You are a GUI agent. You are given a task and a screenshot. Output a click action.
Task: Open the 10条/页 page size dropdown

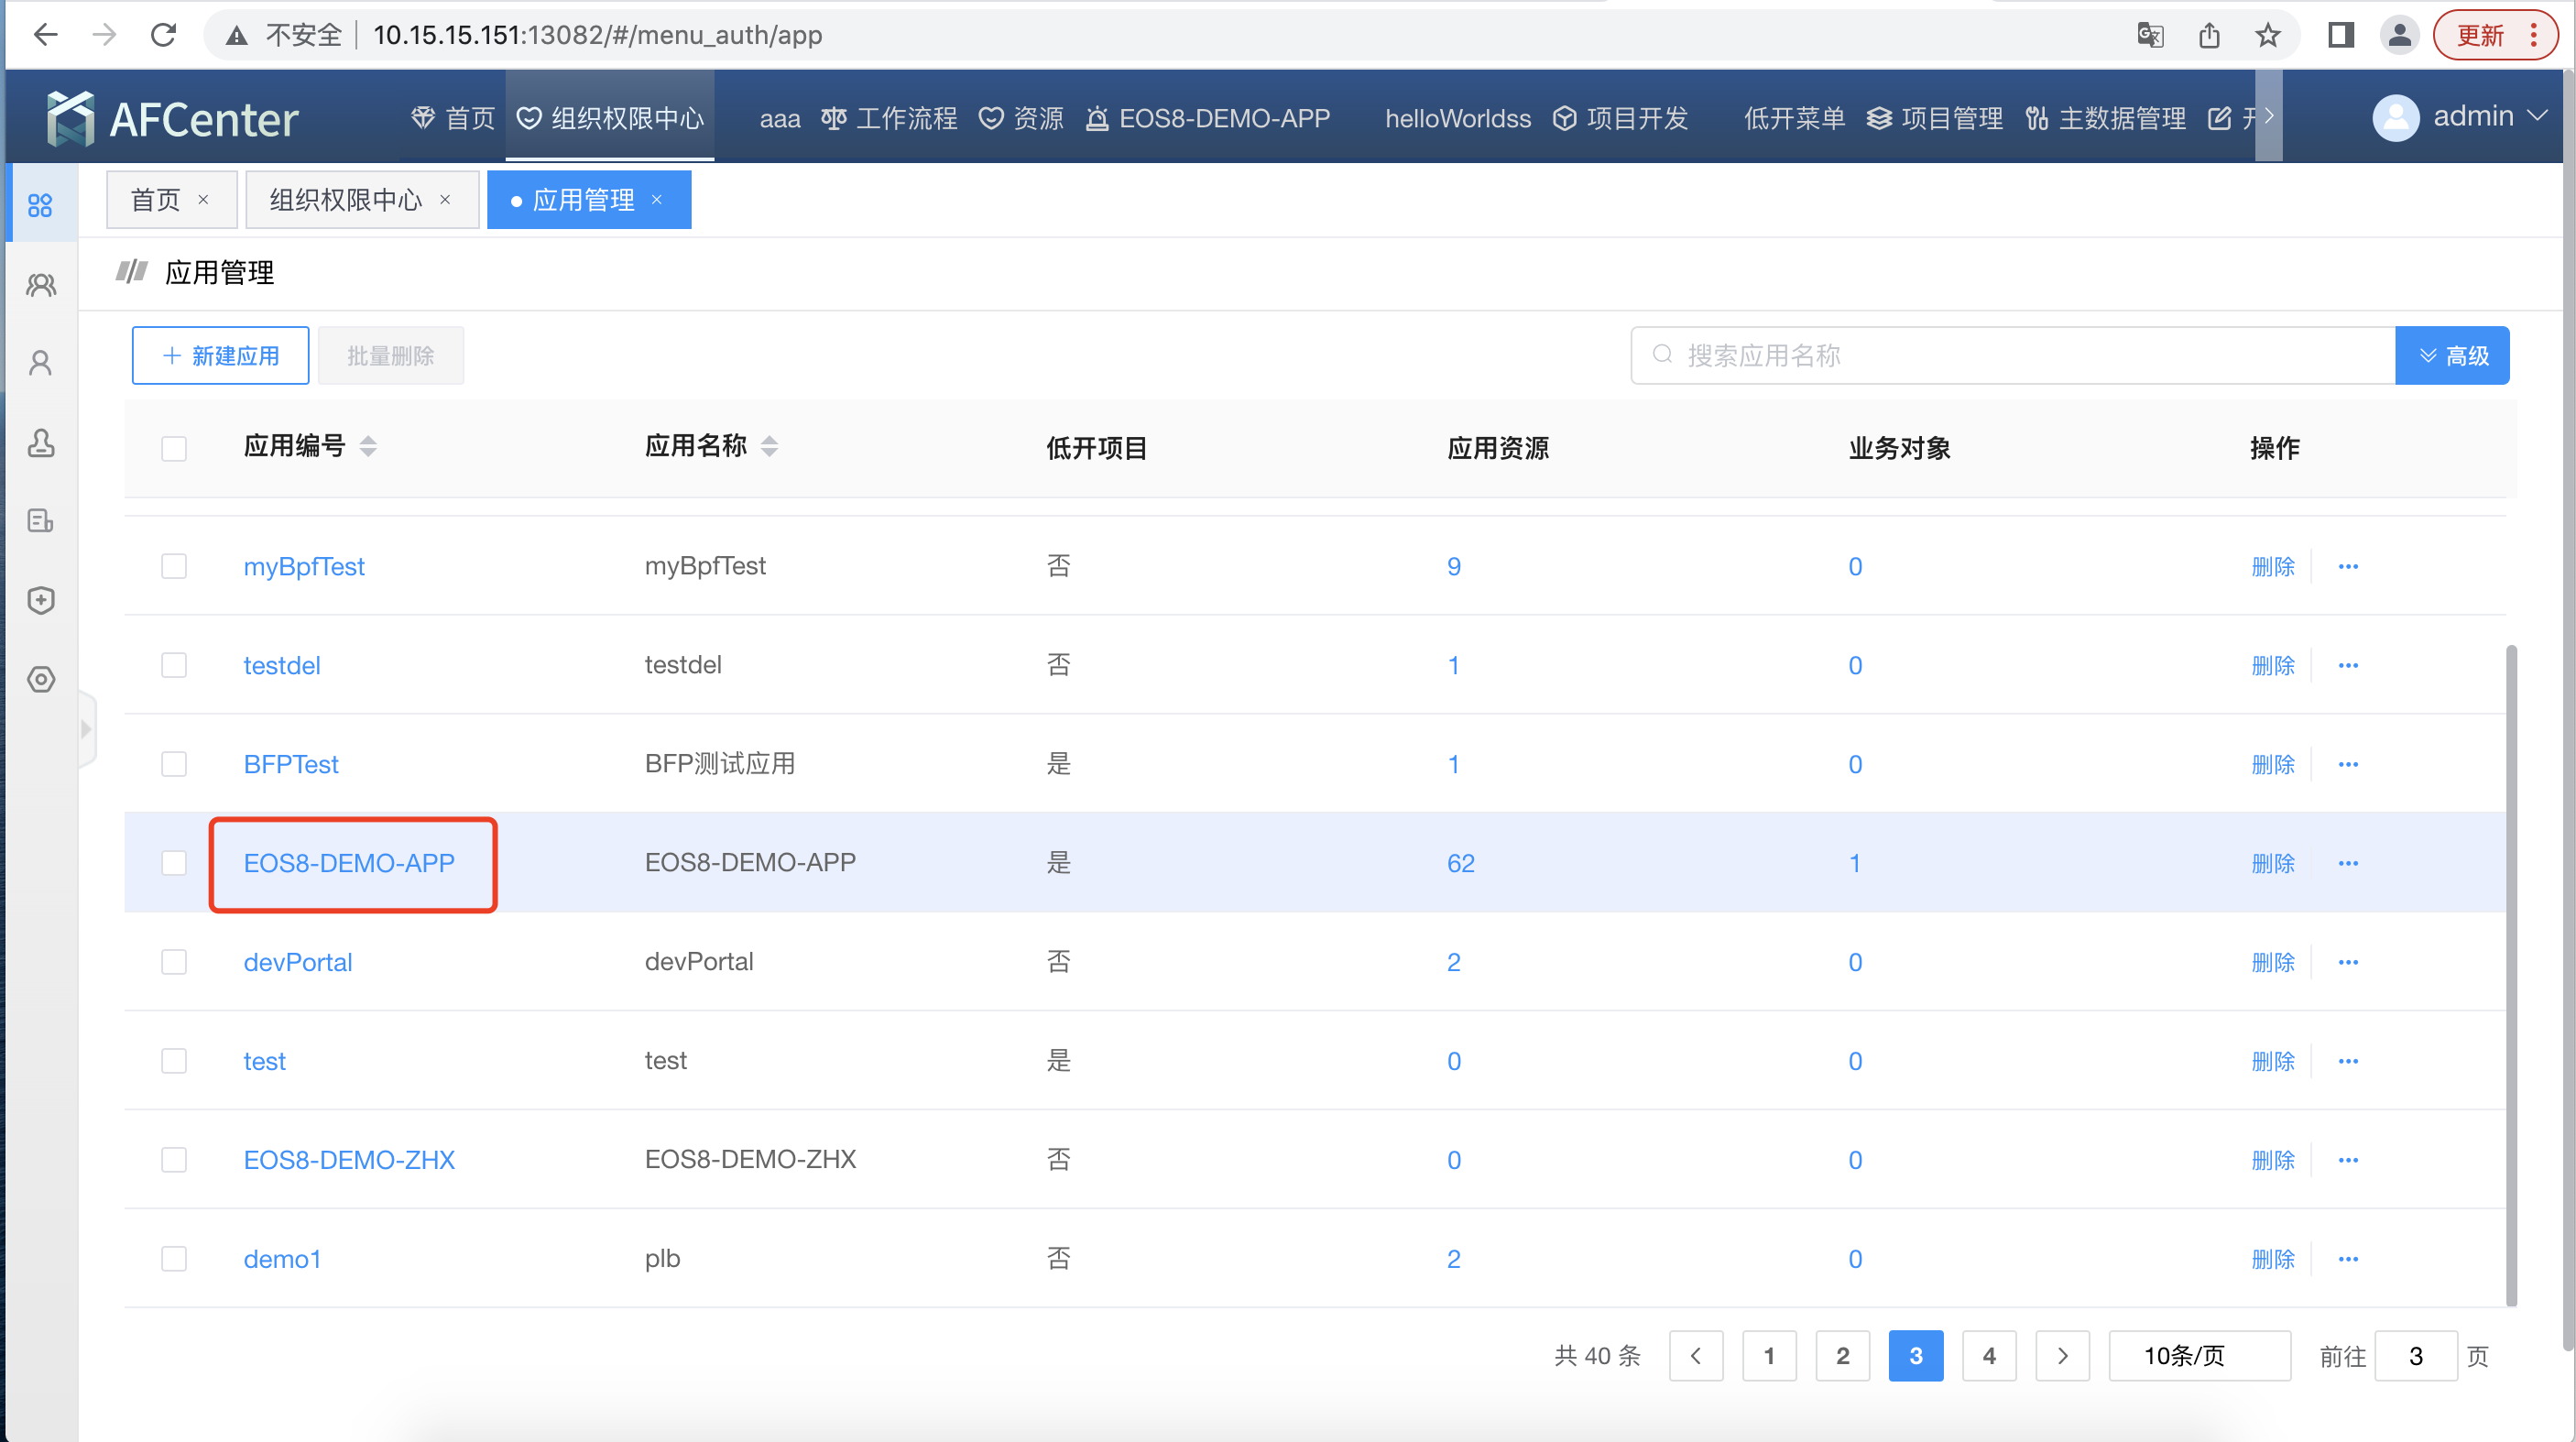[2199, 1355]
